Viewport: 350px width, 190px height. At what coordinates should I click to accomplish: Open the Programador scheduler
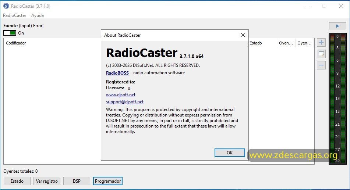[108, 181]
